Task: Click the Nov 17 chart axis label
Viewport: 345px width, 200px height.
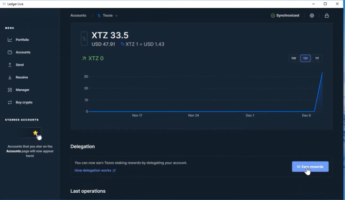Action: [x=137, y=116]
